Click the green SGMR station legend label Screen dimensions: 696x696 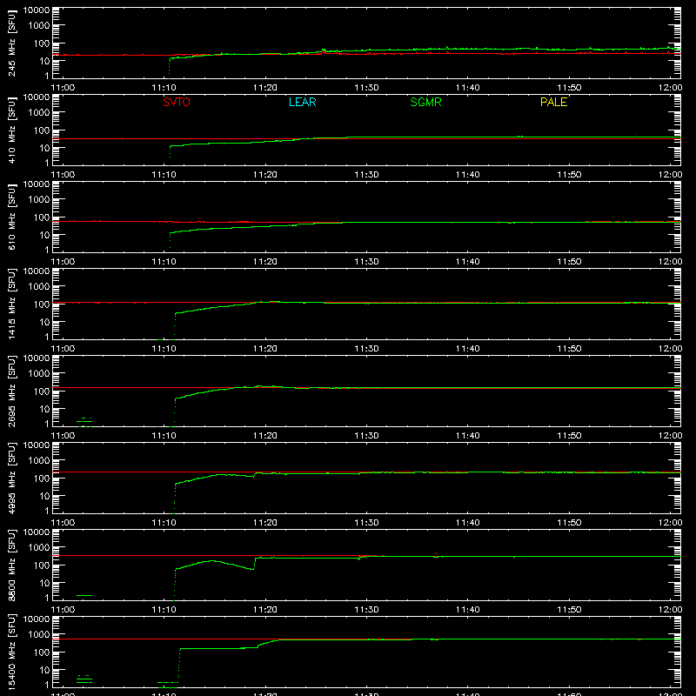[425, 102]
